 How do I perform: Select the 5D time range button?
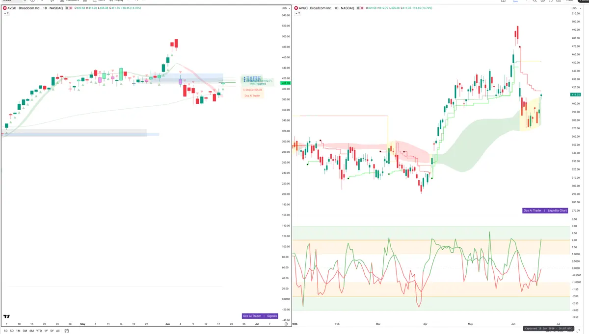[x=12, y=331]
